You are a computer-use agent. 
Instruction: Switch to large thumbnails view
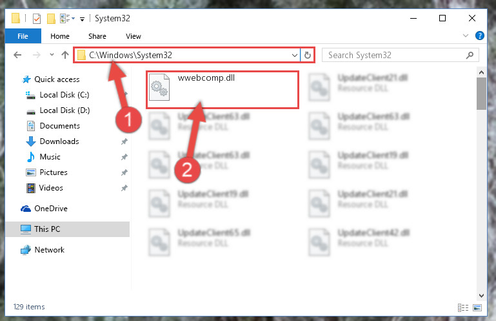[x=477, y=307]
